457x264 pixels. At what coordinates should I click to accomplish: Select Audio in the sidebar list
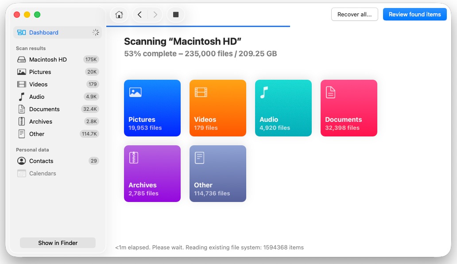tap(58, 97)
